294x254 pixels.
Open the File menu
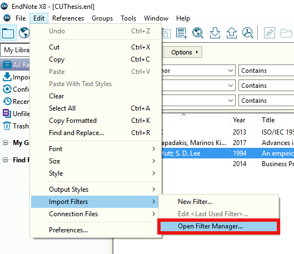point(21,18)
